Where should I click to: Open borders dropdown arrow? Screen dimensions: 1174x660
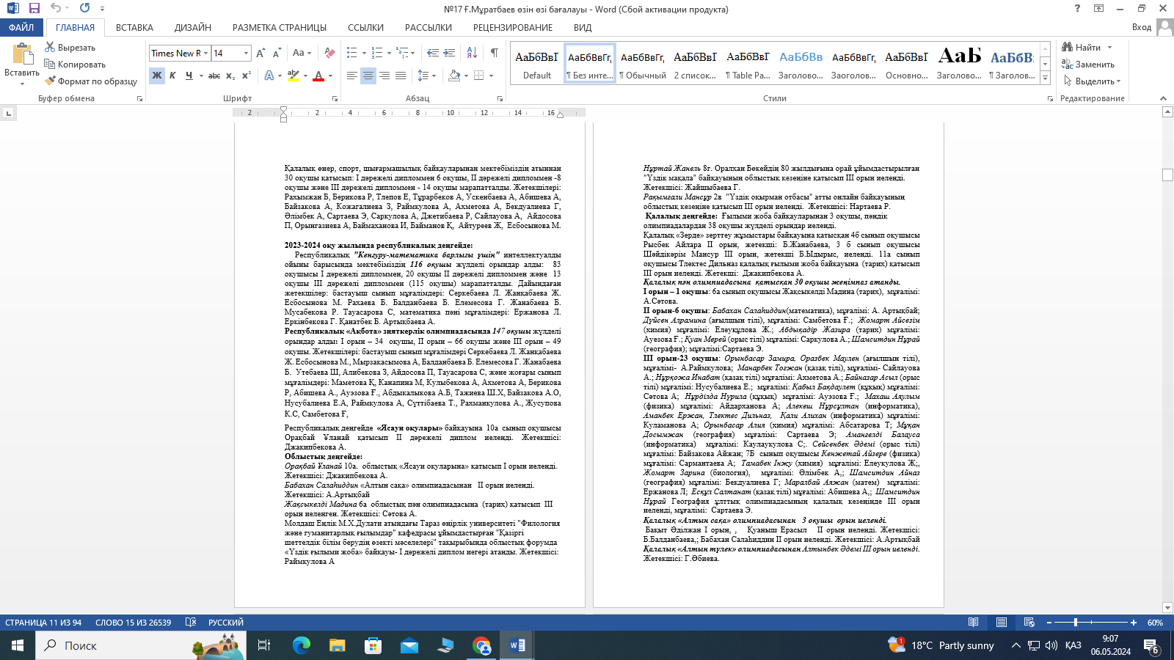[492, 76]
